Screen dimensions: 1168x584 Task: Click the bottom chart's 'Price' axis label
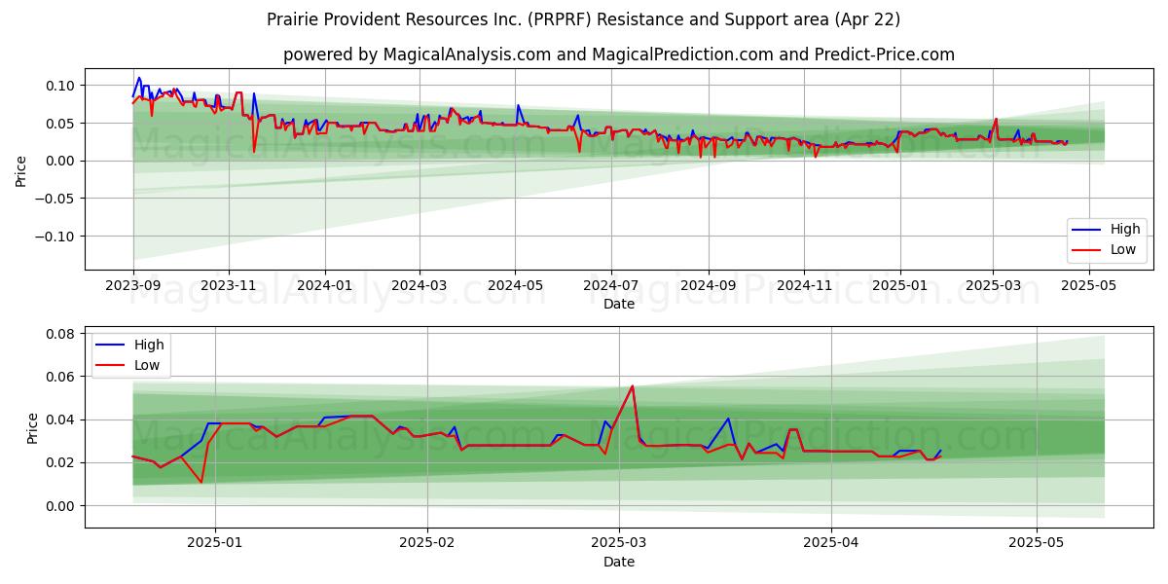pyautogui.click(x=33, y=427)
